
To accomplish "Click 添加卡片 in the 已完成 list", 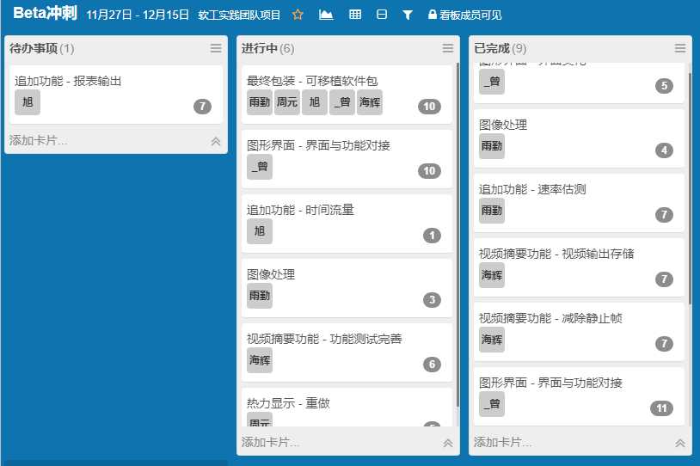I will [x=503, y=443].
